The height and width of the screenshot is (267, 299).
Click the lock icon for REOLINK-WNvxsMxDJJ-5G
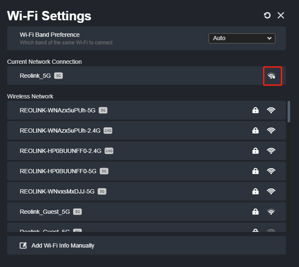point(256,191)
